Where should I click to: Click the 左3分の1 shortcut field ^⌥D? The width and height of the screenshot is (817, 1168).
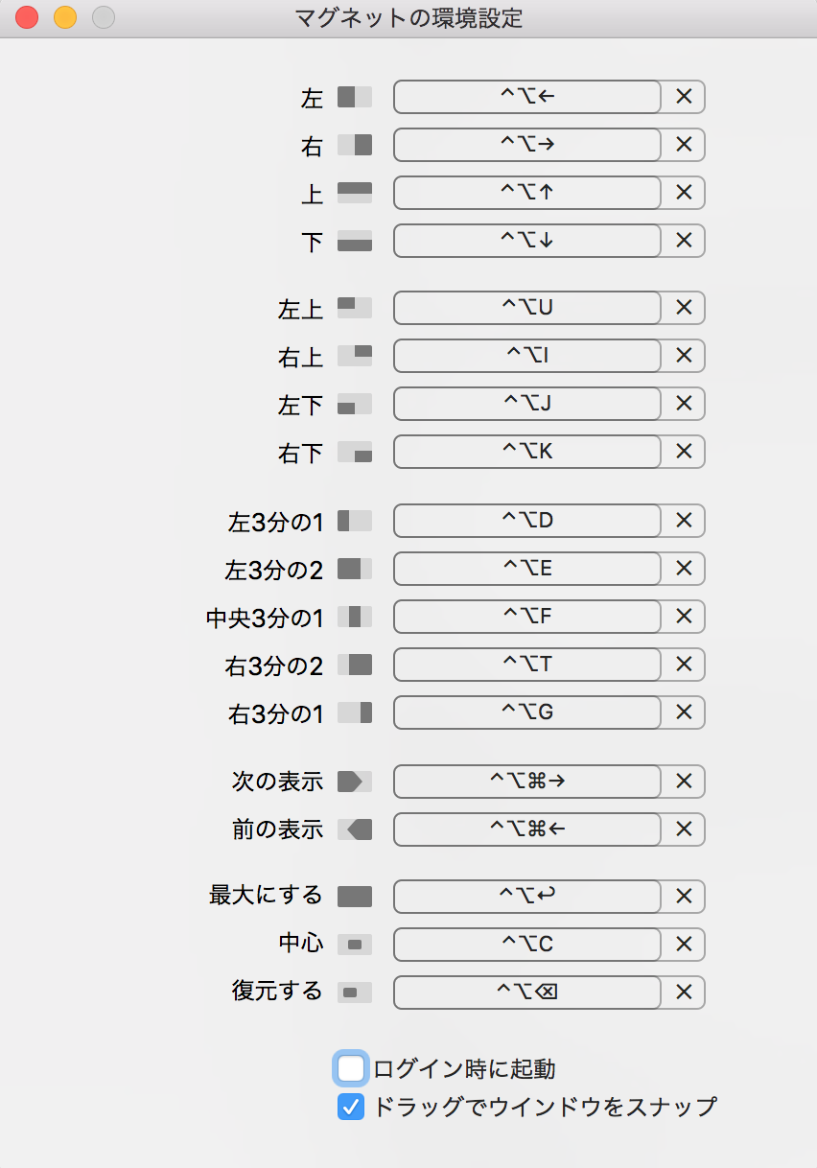pyautogui.click(x=527, y=521)
